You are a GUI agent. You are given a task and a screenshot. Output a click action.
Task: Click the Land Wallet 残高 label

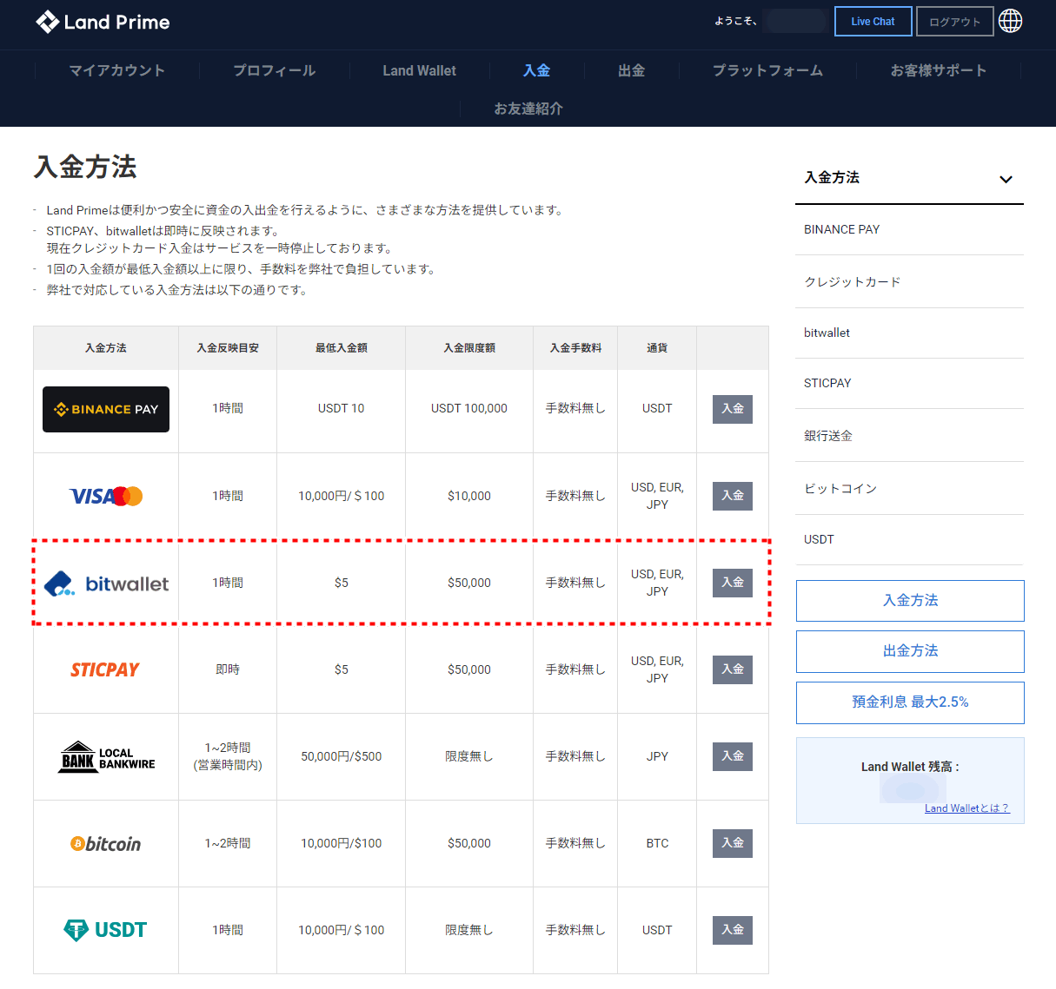pyautogui.click(x=910, y=767)
